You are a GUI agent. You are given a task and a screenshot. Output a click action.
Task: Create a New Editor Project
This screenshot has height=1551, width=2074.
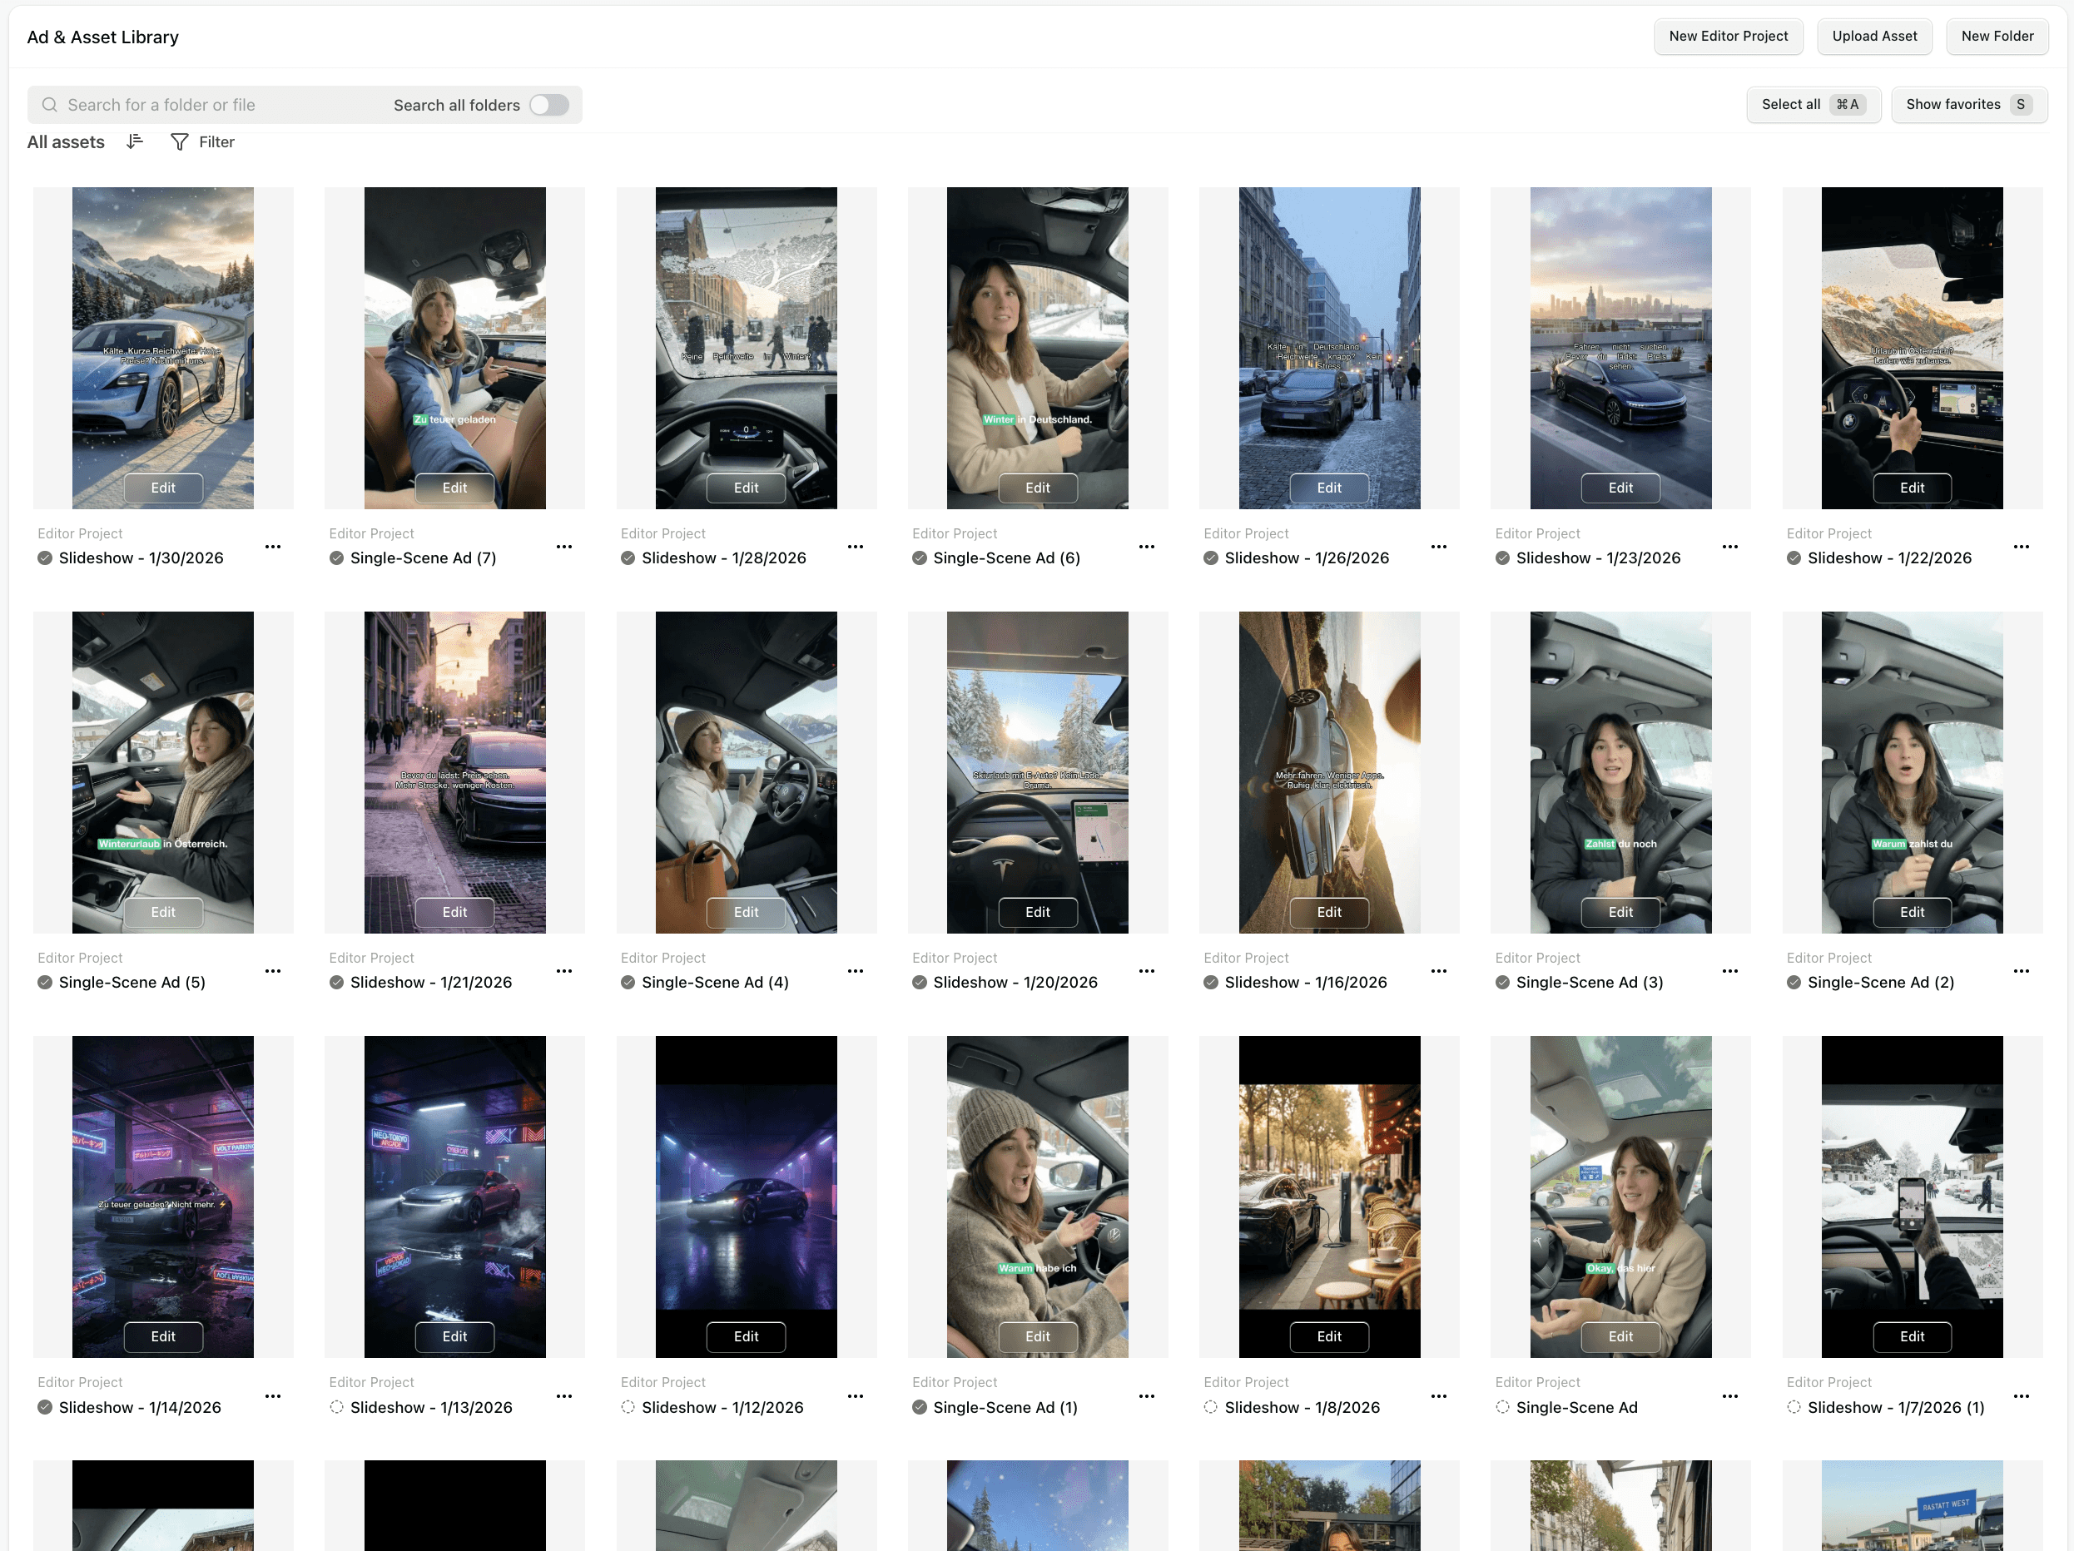point(1727,37)
